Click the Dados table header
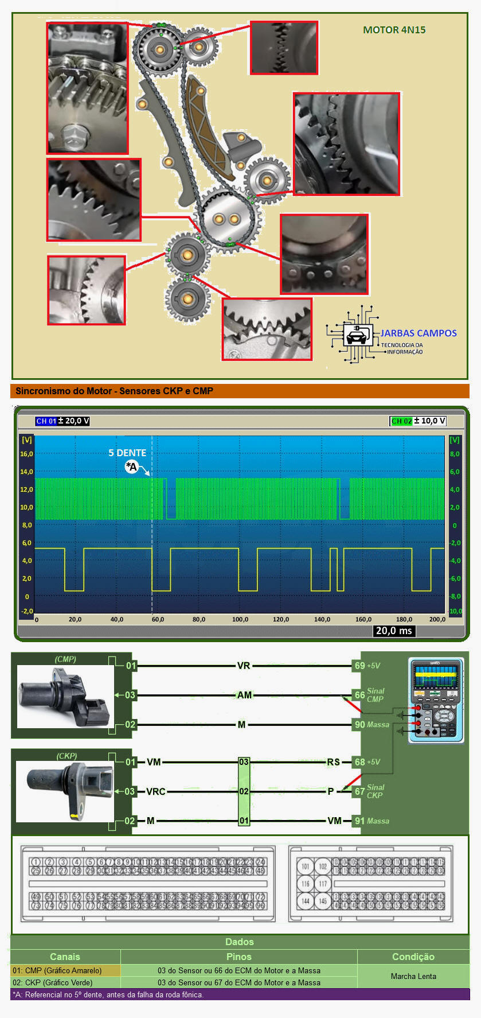Screen dimensions: 481x1018 240,942
